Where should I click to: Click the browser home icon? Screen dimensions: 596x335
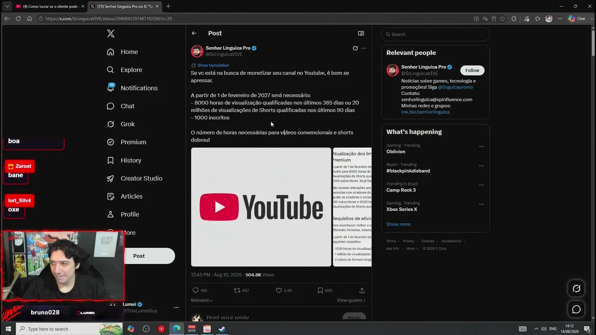point(29,19)
